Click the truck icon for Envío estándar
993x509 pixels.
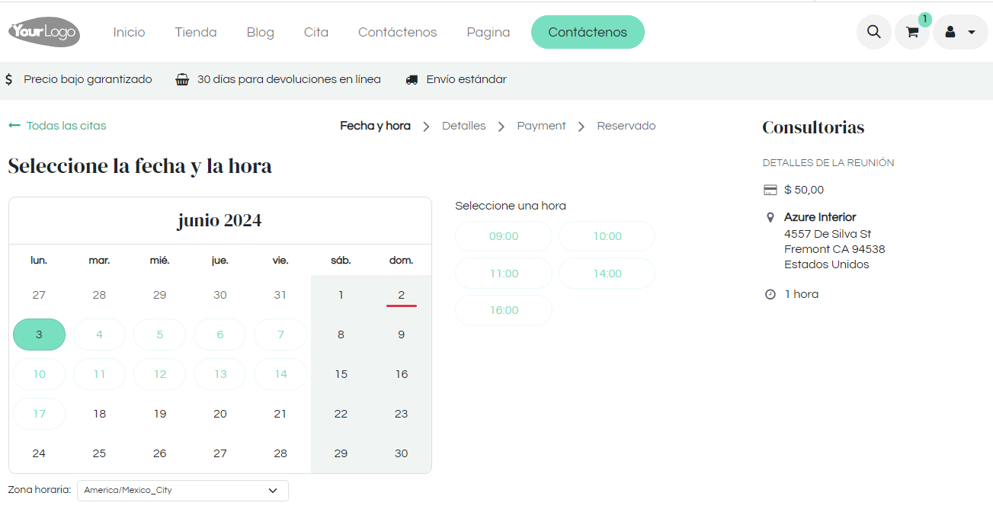(x=412, y=79)
